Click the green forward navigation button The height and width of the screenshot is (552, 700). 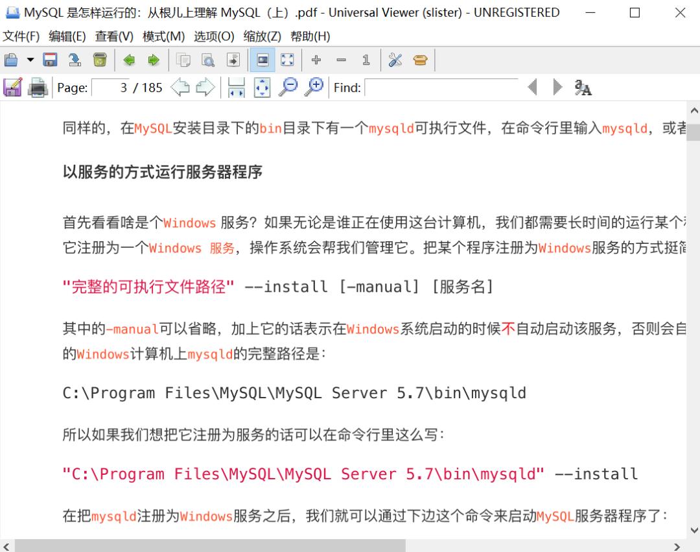pyautogui.click(x=154, y=60)
